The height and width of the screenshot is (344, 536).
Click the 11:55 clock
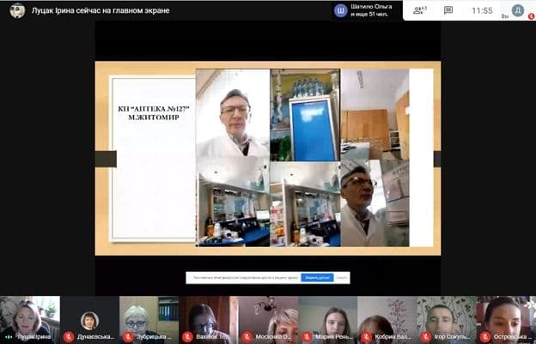(482, 10)
